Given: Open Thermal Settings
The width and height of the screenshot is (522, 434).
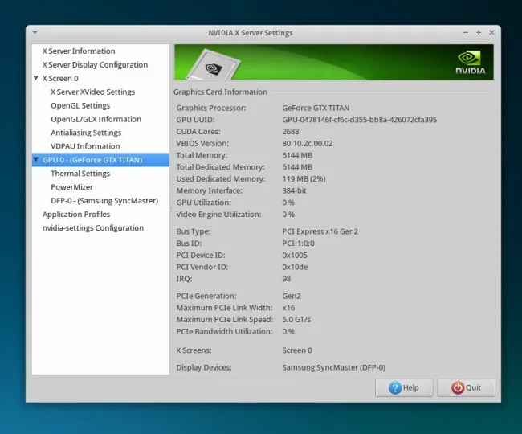Looking at the screenshot, I should (x=80, y=174).
